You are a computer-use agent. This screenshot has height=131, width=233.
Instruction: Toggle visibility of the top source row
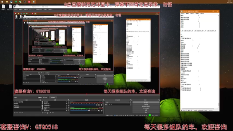(67, 102)
